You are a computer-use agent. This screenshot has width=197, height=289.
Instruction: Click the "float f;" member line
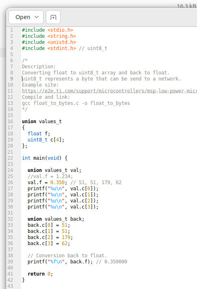tap(39, 134)
